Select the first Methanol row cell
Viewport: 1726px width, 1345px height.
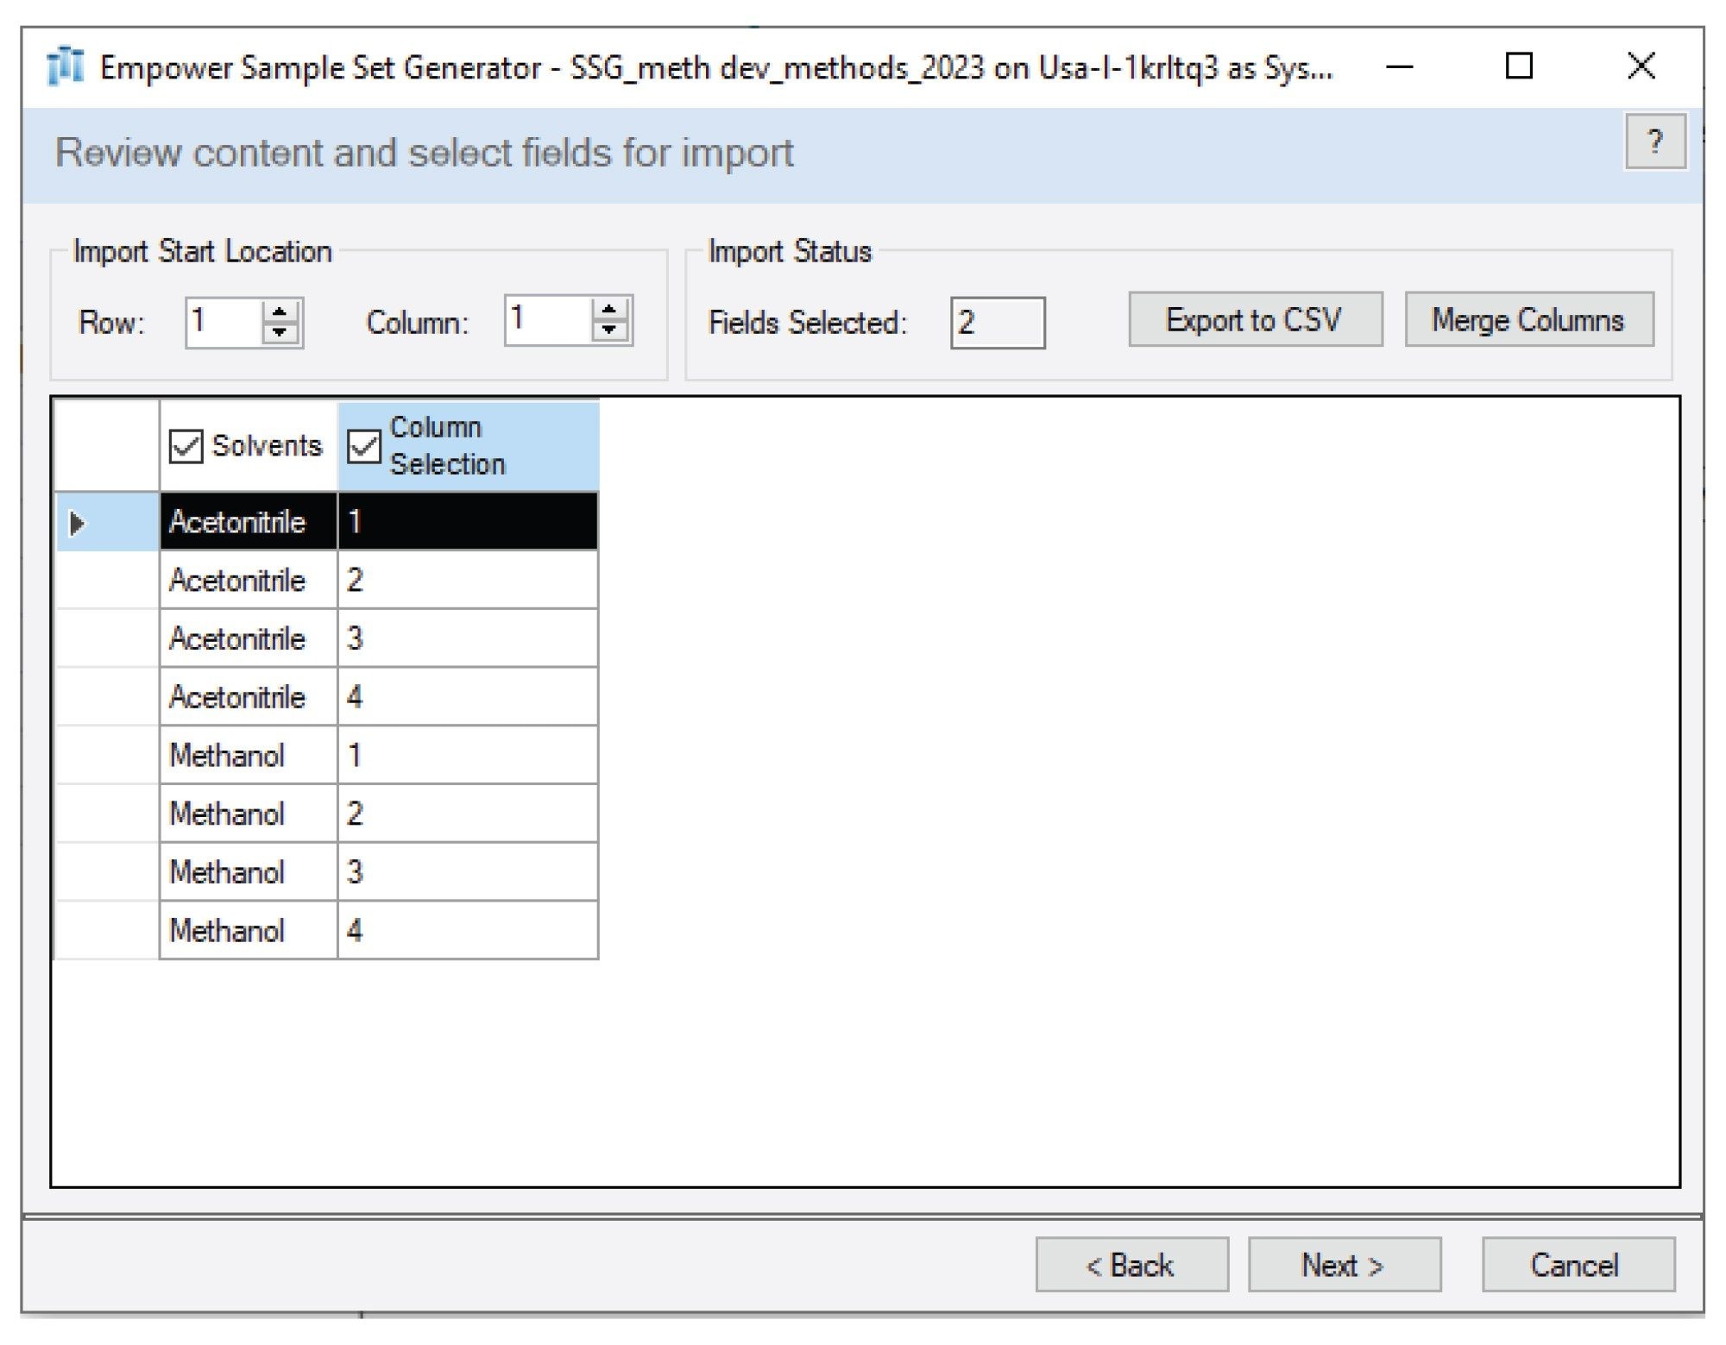pyautogui.click(x=248, y=756)
